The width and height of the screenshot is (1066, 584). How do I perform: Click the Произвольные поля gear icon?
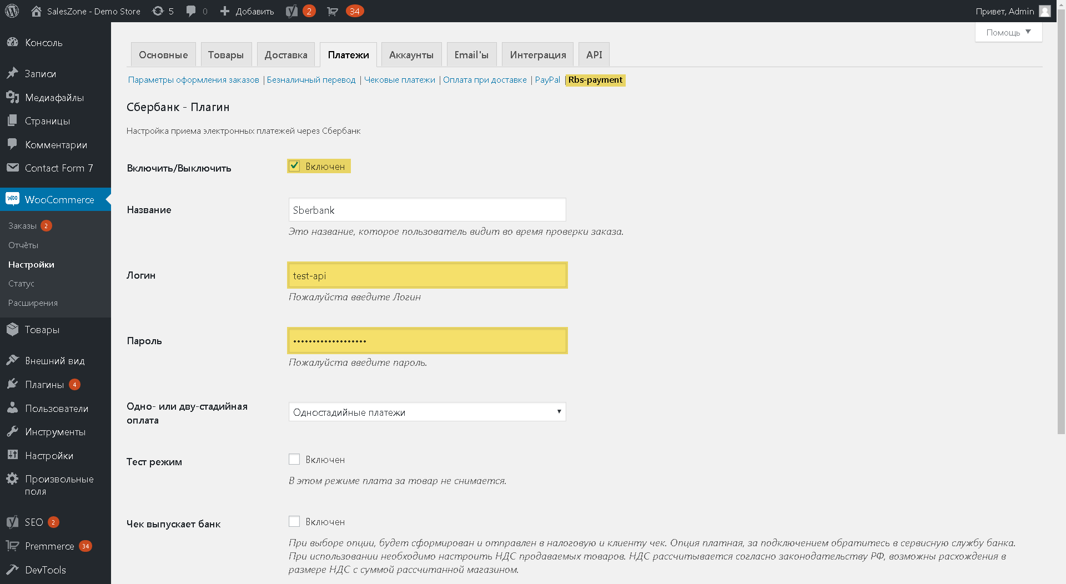(12, 479)
